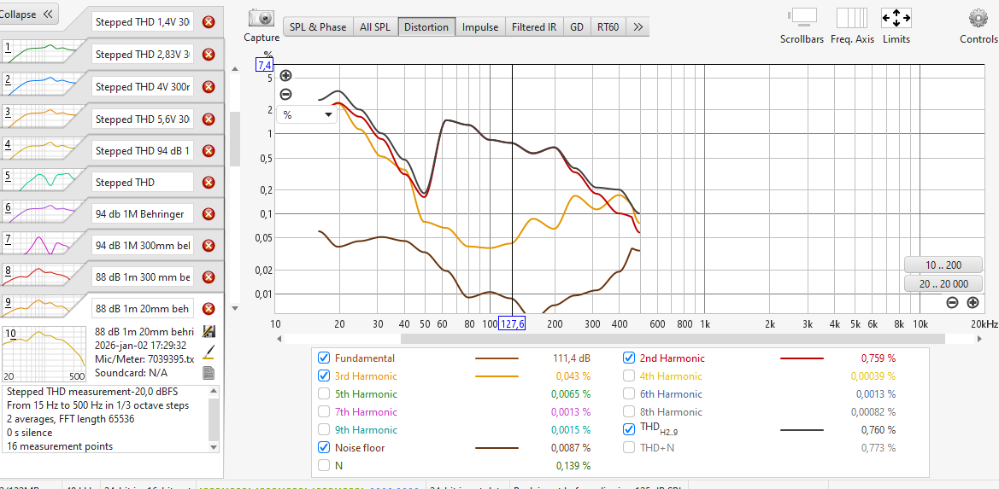Enable the N checkbox
This screenshot has height=489, width=999.
[x=324, y=465]
